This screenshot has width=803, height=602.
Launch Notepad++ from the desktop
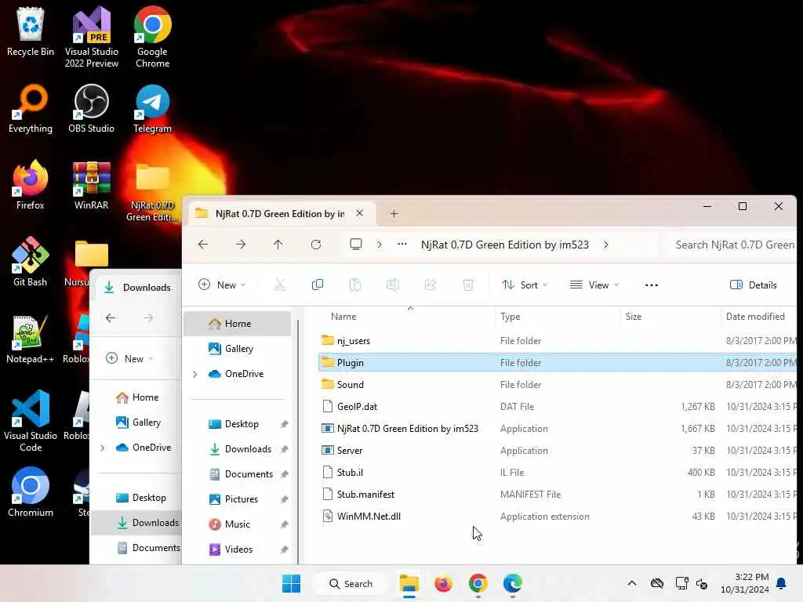31,339
